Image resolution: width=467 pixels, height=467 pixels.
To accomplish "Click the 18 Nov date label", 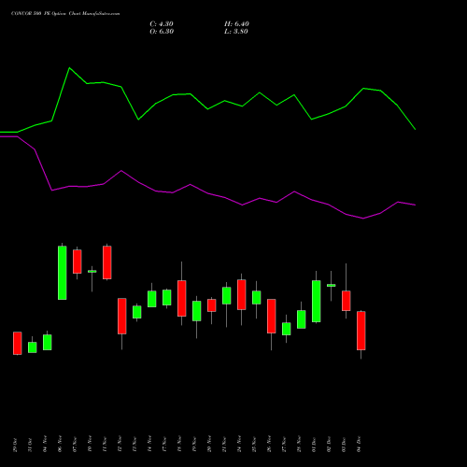I will click(x=179, y=444).
